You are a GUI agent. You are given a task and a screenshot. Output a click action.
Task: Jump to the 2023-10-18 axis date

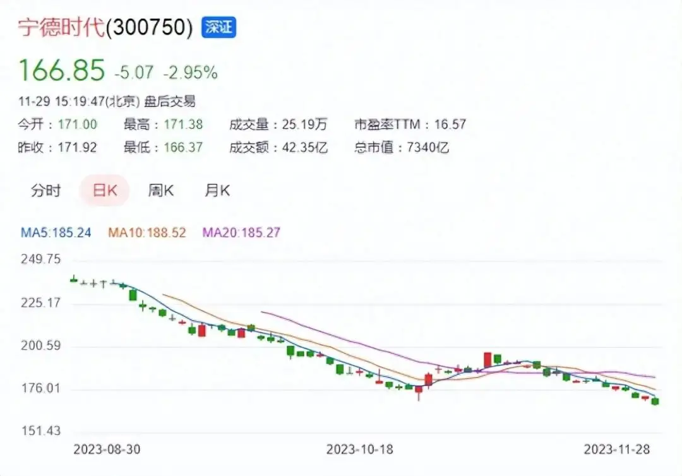359,449
